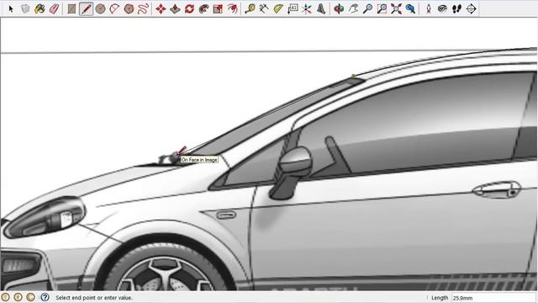The width and height of the screenshot is (538, 303).
Task: Activate the Look Around eye tool
Action: click(442, 9)
